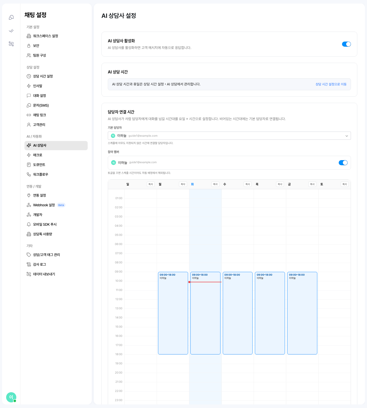This screenshot has width=367, height=408.
Task: Click the AI 상담사 sparkle icon
Action: (x=29, y=145)
